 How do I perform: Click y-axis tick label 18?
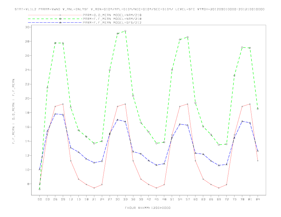pos(28,113)
